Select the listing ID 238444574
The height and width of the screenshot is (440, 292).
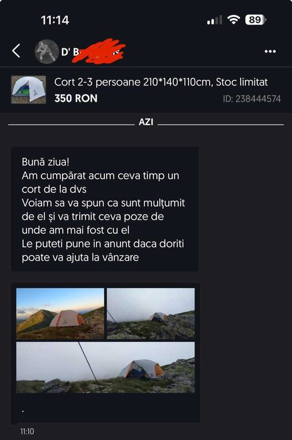pos(252,99)
